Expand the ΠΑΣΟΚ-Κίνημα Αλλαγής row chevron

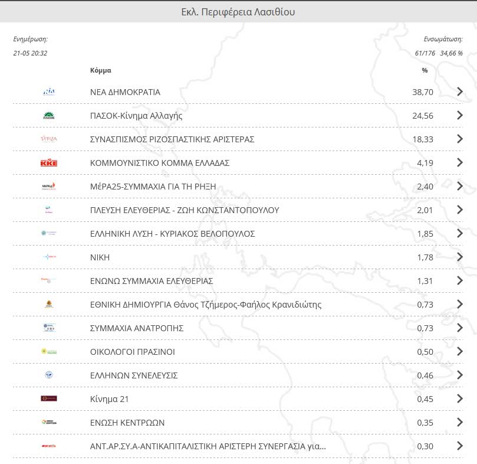(x=460, y=115)
